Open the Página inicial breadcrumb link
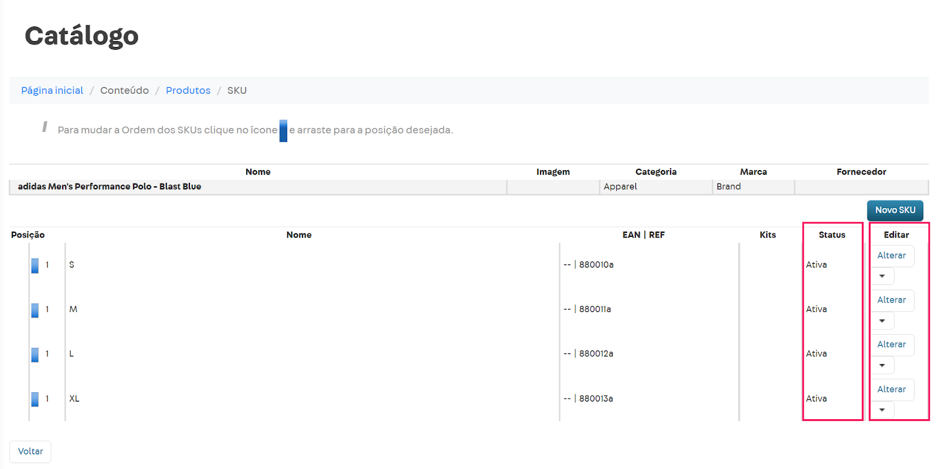Viewport: 938px width, 469px height. point(52,90)
